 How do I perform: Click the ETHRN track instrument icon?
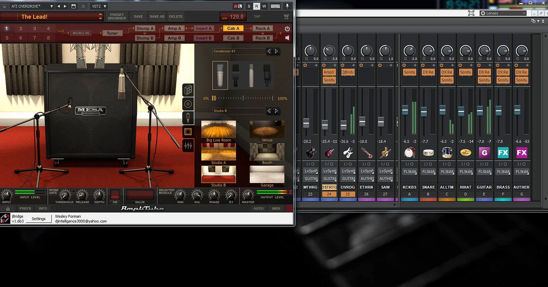pyautogui.click(x=367, y=153)
